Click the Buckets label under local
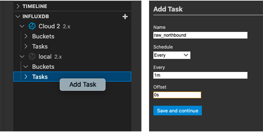 pos(43,67)
